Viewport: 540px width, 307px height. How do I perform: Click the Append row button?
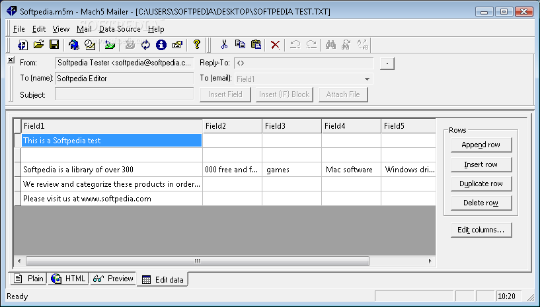(x=481, y=145)
